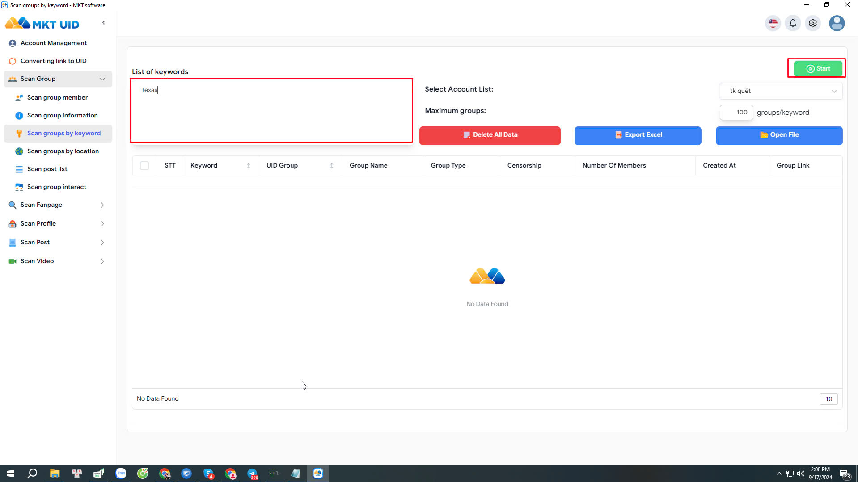
Task: Open Scan groups by location
Action: pos(63,151)
